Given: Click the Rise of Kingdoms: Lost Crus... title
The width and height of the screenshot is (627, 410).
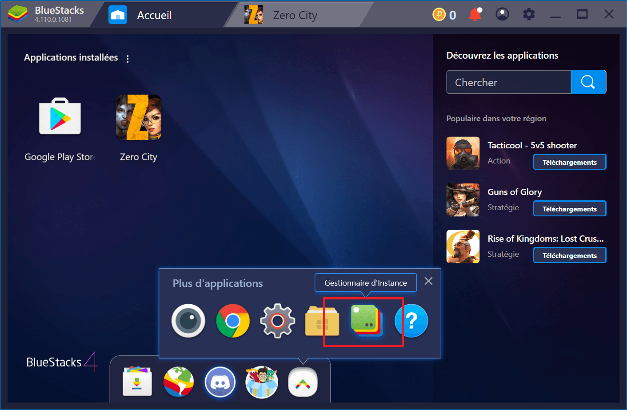Looking at the screenshot, I should click(546, 239).
